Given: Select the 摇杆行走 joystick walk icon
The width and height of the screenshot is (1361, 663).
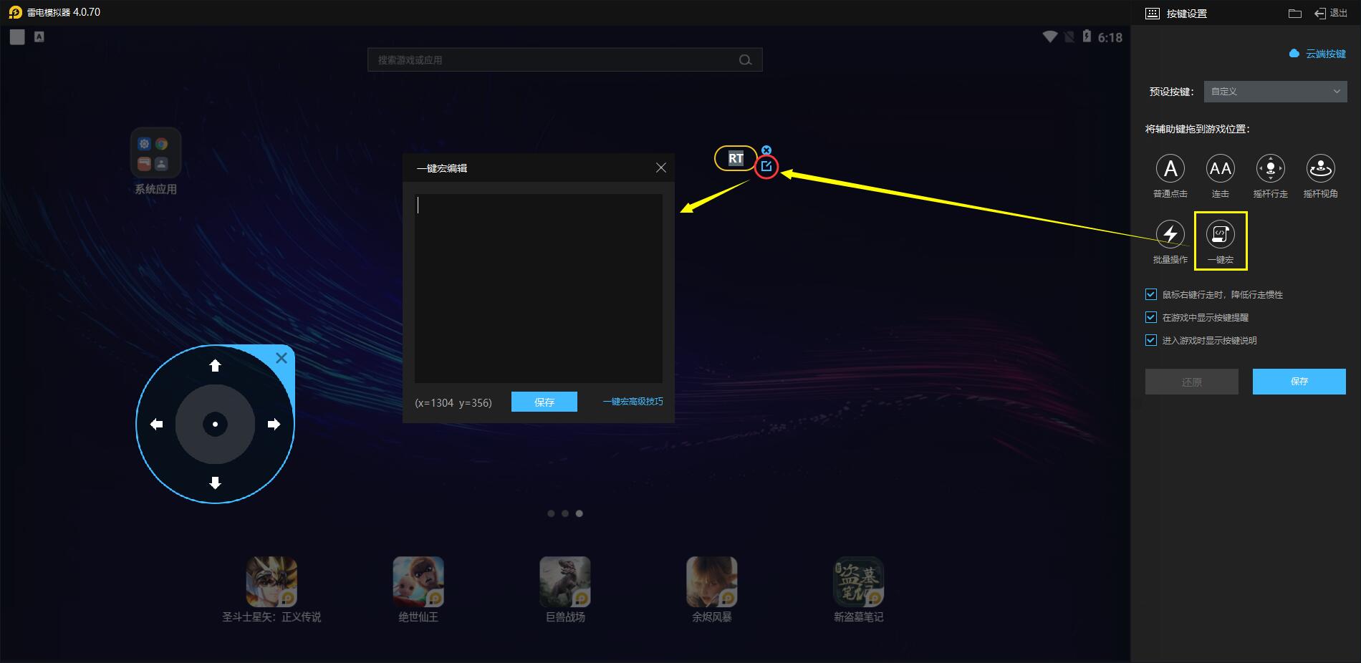Looking at the screenshot, I should tap(1271, 169).
